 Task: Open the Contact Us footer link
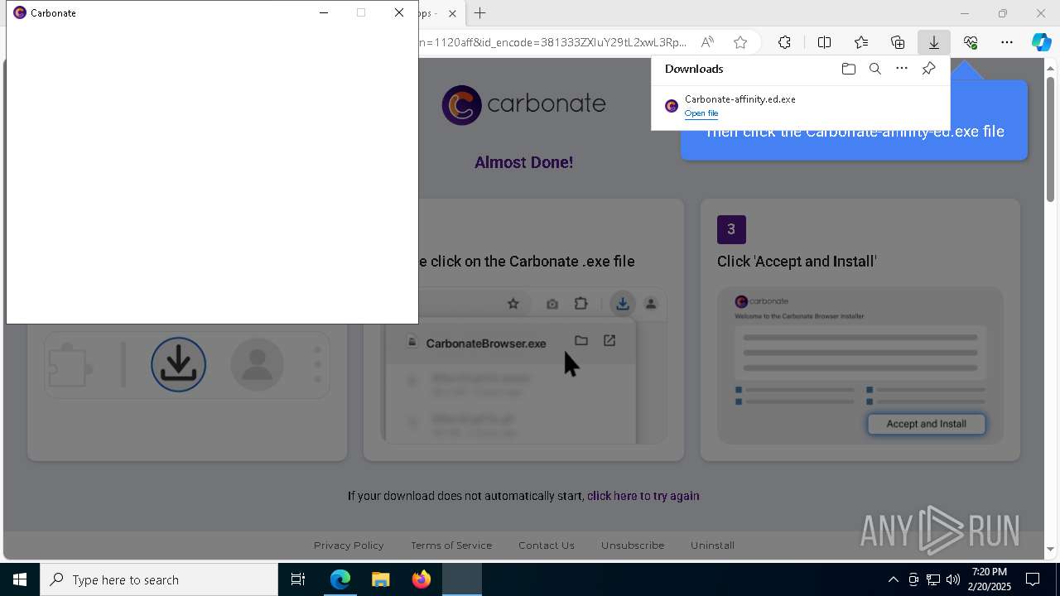tap(547, 546)
